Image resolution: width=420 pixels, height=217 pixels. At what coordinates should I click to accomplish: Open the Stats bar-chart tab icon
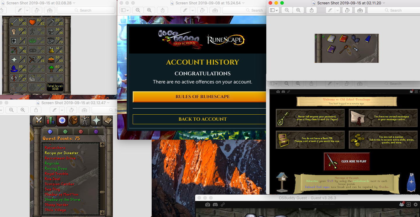click(x=50, y=120)
